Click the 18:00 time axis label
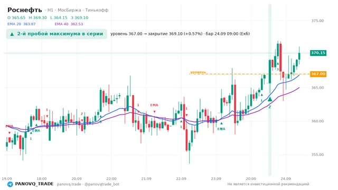Image resolution: width=338 pixels, height=190 pixels. tap(42, 178)
